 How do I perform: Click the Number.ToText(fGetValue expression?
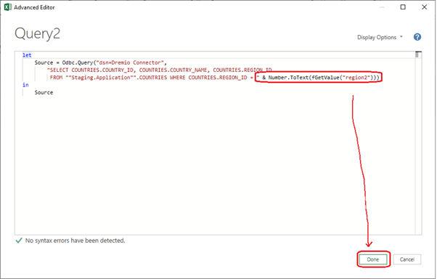[x=324, y=78]
